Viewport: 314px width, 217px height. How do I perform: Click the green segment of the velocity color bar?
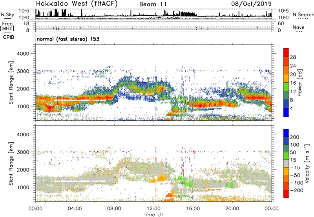pyautogui.click(x=286, y=156)
